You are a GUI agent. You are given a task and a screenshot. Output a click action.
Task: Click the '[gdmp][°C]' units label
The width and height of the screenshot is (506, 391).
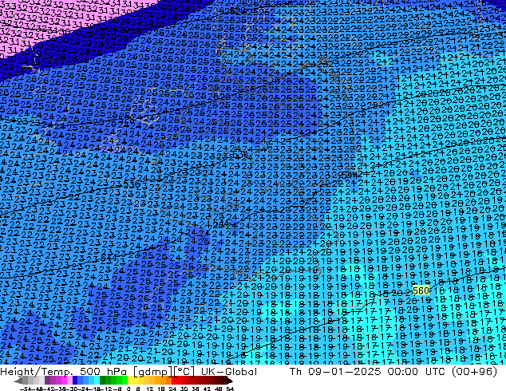(x=163, y=372)
